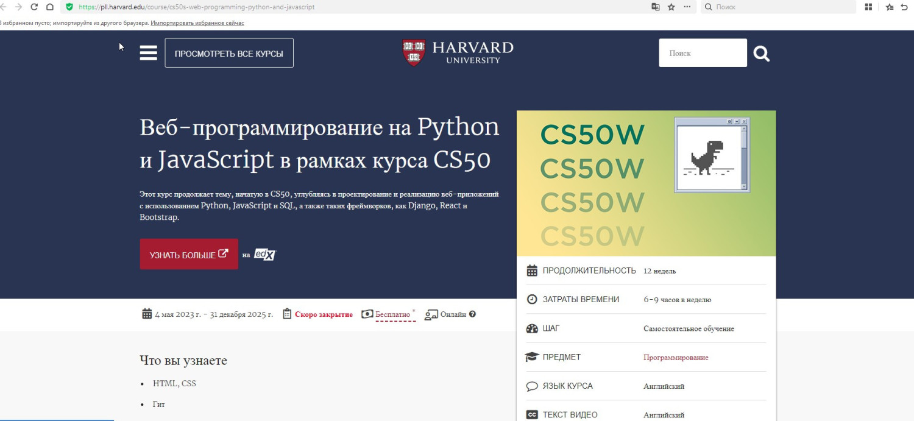
Task: Bookmark this page with the star icon
Action: click(x=671, y=7)
